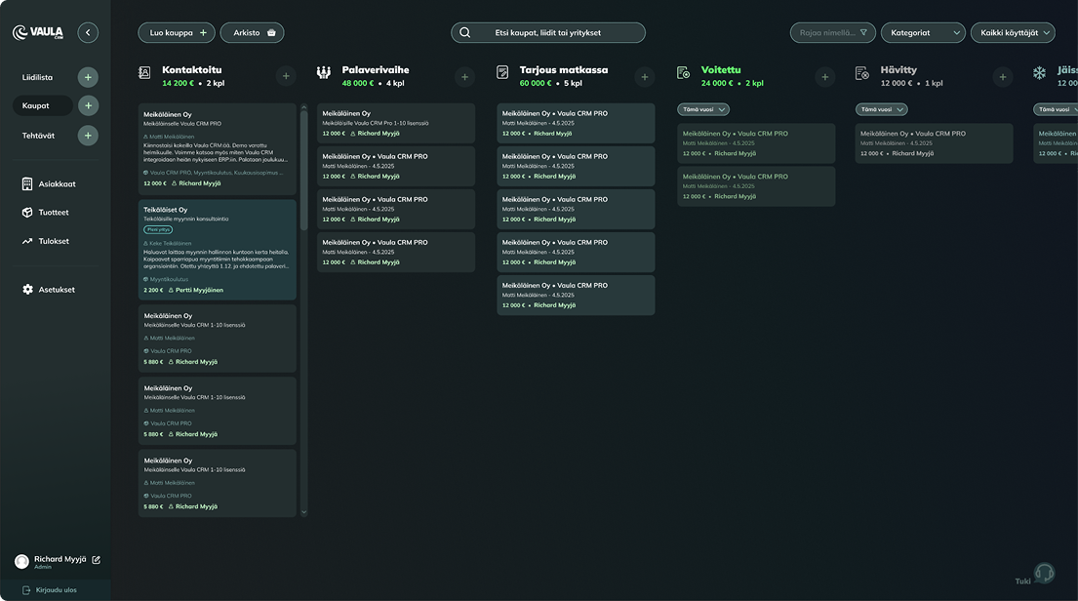
Task: View Tulokset using the chart icon
Action: (x=27, y=240)
